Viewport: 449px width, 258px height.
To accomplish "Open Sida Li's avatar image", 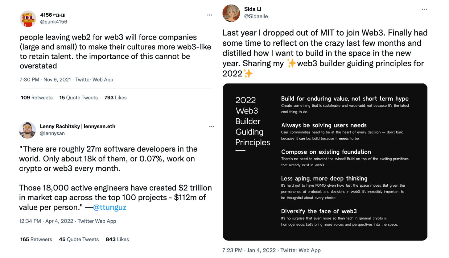I will [x=231, y=13].
